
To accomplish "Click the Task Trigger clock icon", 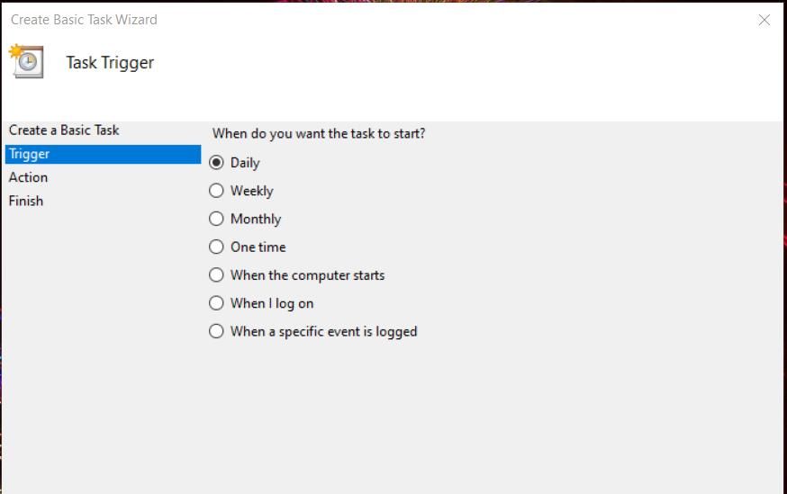I will pyautogui.click(x=26, y=60).
